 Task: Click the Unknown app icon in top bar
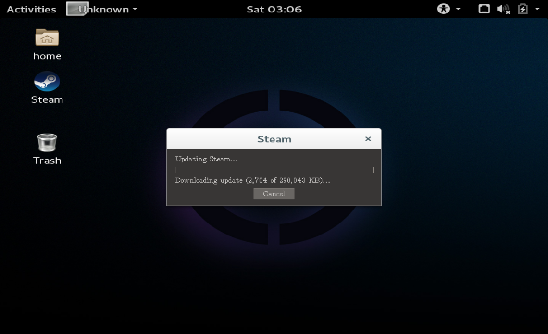click(x=77, y=9)
